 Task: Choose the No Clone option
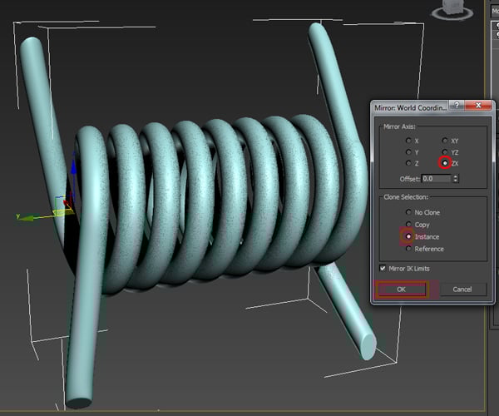click(x=408, y=213)
